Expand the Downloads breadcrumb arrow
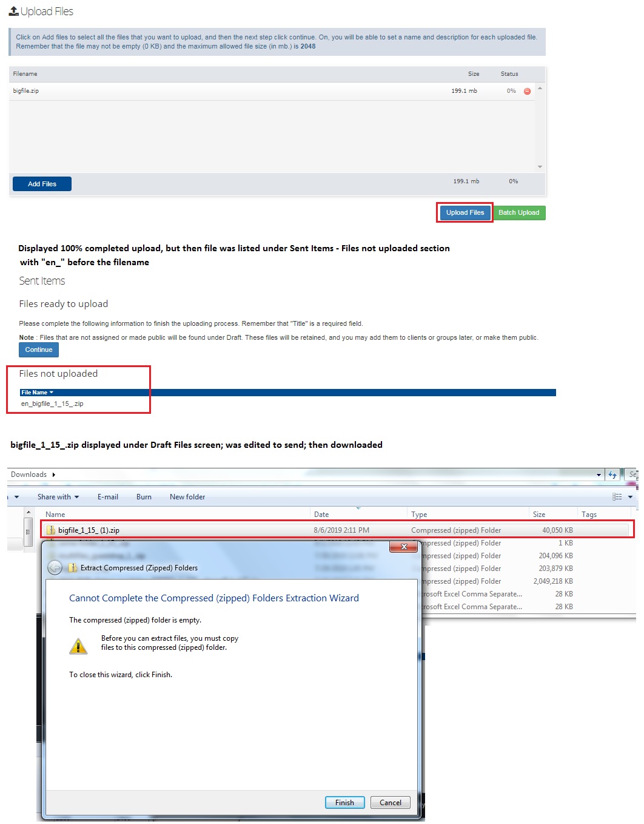The width and height of the screenshot is (644, 824). 53,474
